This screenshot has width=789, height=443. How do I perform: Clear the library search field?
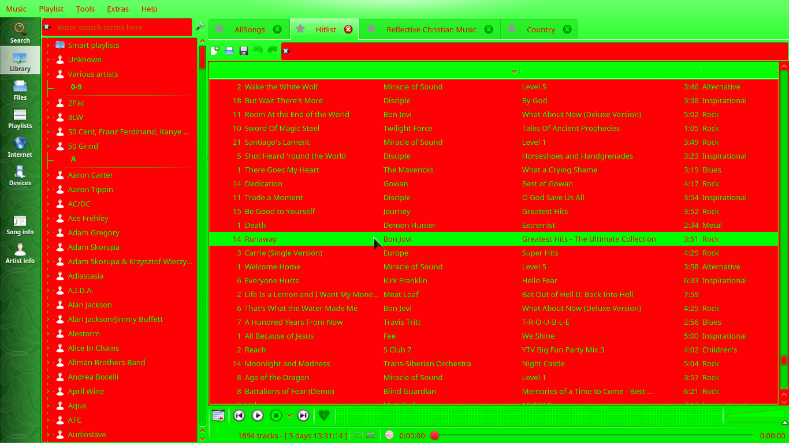click(x=47, y=27)
